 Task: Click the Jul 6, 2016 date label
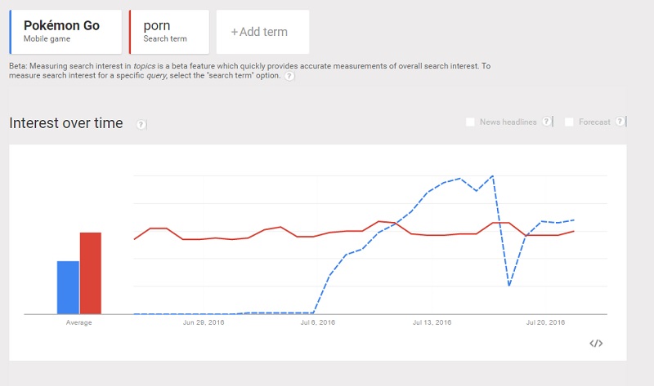pos(318,323)
